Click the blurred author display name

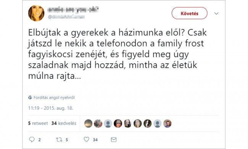(x=73, y=9)
